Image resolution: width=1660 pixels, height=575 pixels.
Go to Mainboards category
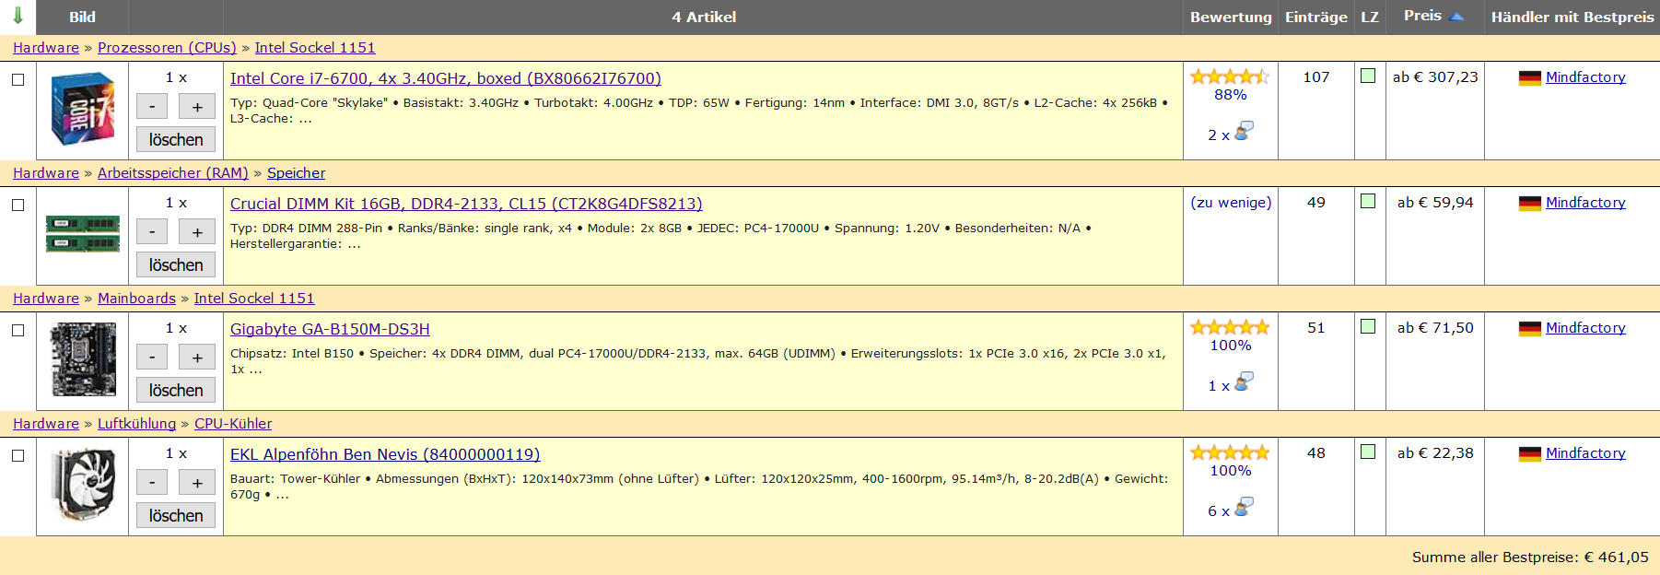(136, 299)
